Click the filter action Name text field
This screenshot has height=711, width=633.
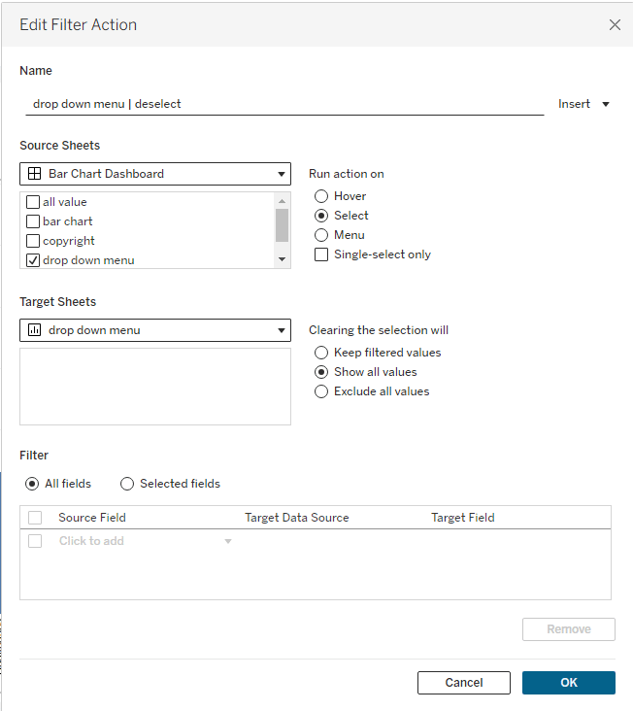click(x=284, y=104)
